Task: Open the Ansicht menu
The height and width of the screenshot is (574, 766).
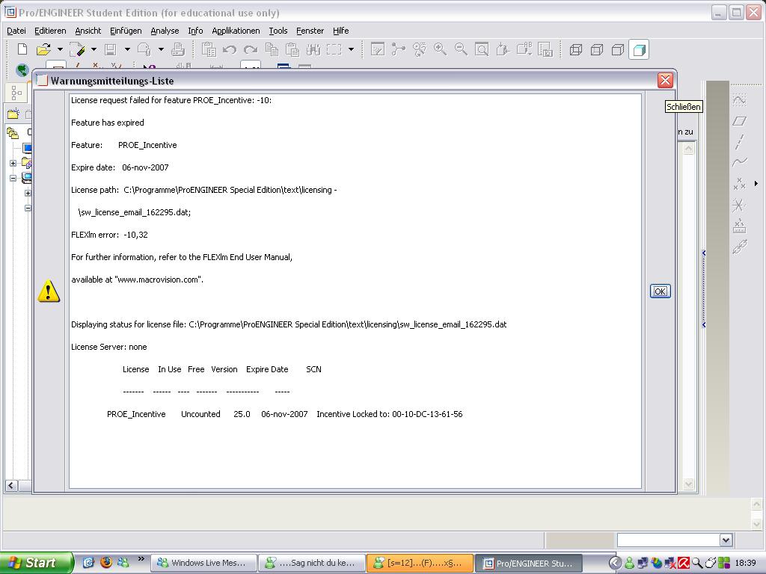Action: click(x=88, y=31)
